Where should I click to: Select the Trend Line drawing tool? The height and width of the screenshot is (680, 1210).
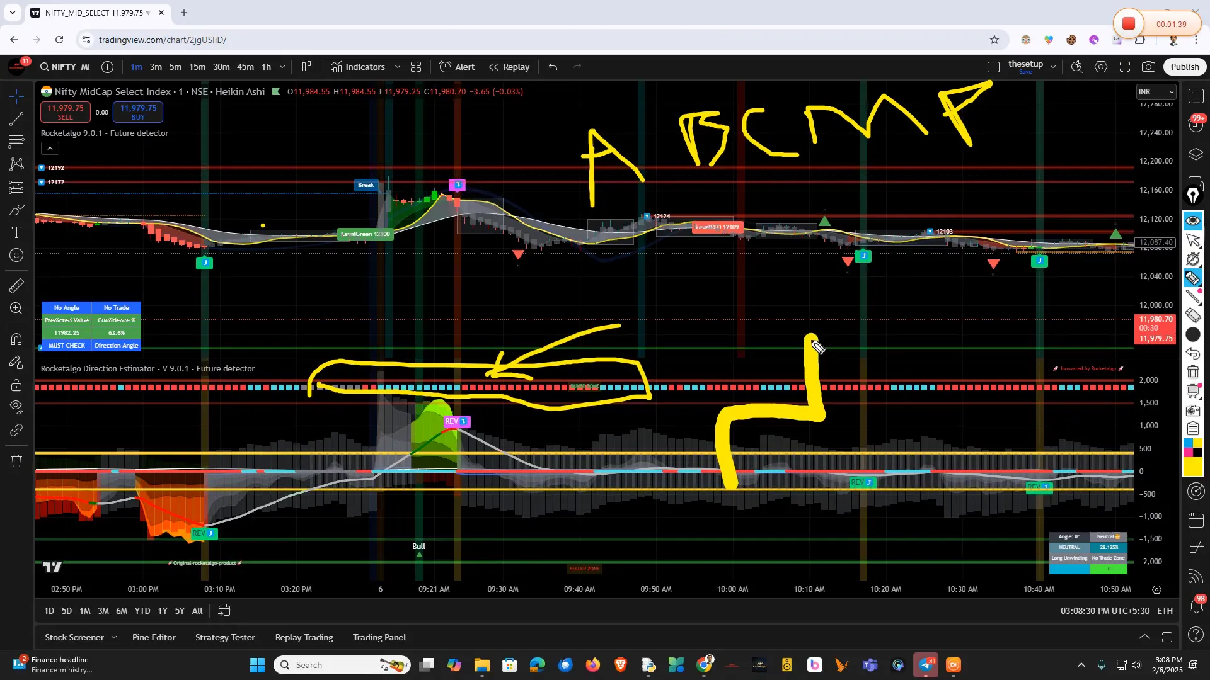(x=16, y=119)
